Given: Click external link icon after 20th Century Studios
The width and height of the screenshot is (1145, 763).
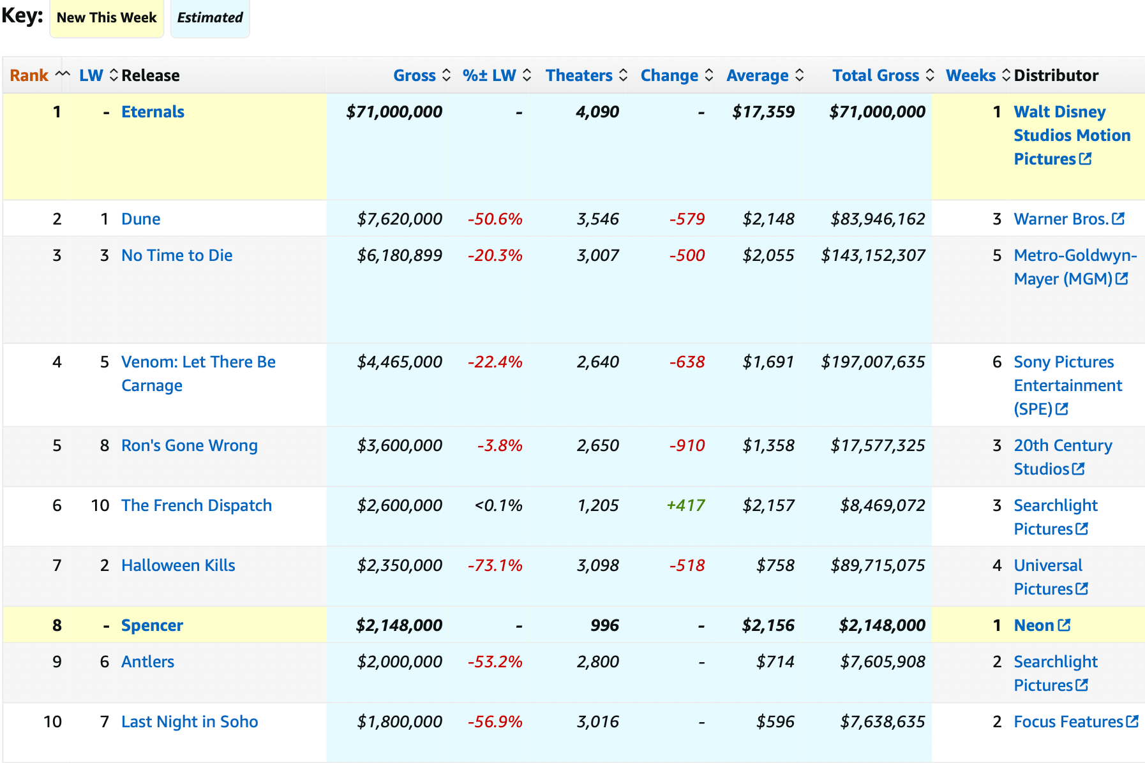Looking at the screenshot, I should coord(1078,469).
